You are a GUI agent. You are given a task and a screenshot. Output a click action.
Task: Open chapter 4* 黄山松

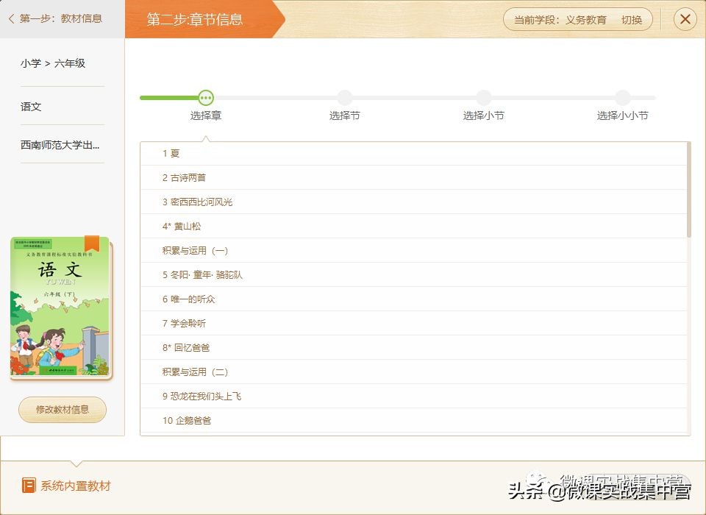(x=181, y=226)
